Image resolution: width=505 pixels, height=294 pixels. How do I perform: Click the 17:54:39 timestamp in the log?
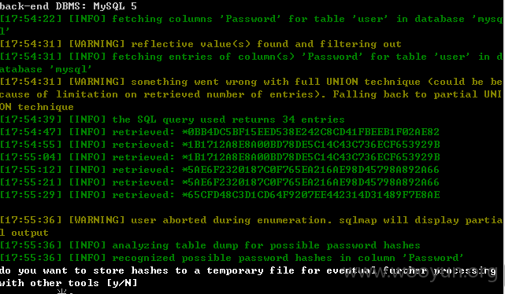pos(31,119)
